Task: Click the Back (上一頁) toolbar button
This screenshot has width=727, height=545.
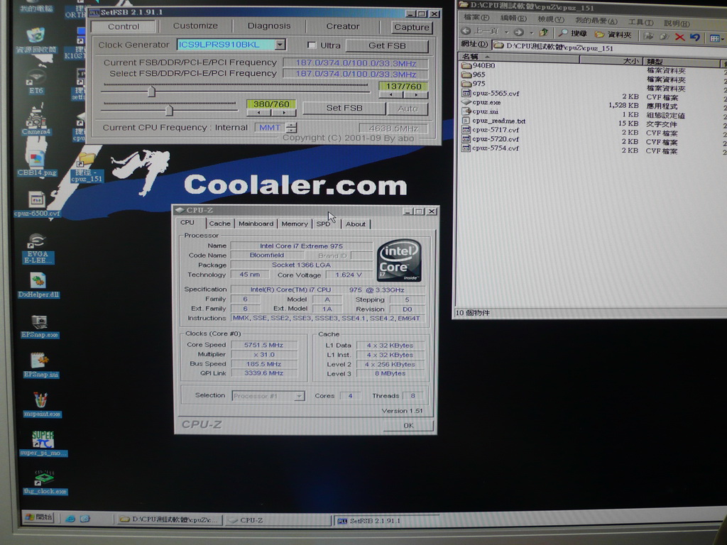Action: coord(481,31)
